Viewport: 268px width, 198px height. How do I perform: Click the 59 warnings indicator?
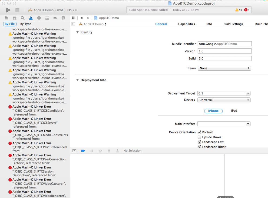(x=239, y=10)
